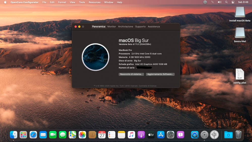This screenshot has height=142, width=252.
Task: Click the Big Sur circular image
Action: point(96,57)
